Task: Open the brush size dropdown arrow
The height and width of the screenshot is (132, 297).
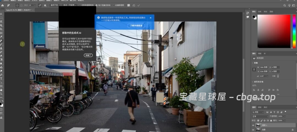Action: [34, 5]
